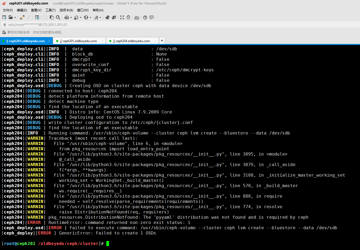
Task: Create a new session in Xshell
Action: click(4, 17)
